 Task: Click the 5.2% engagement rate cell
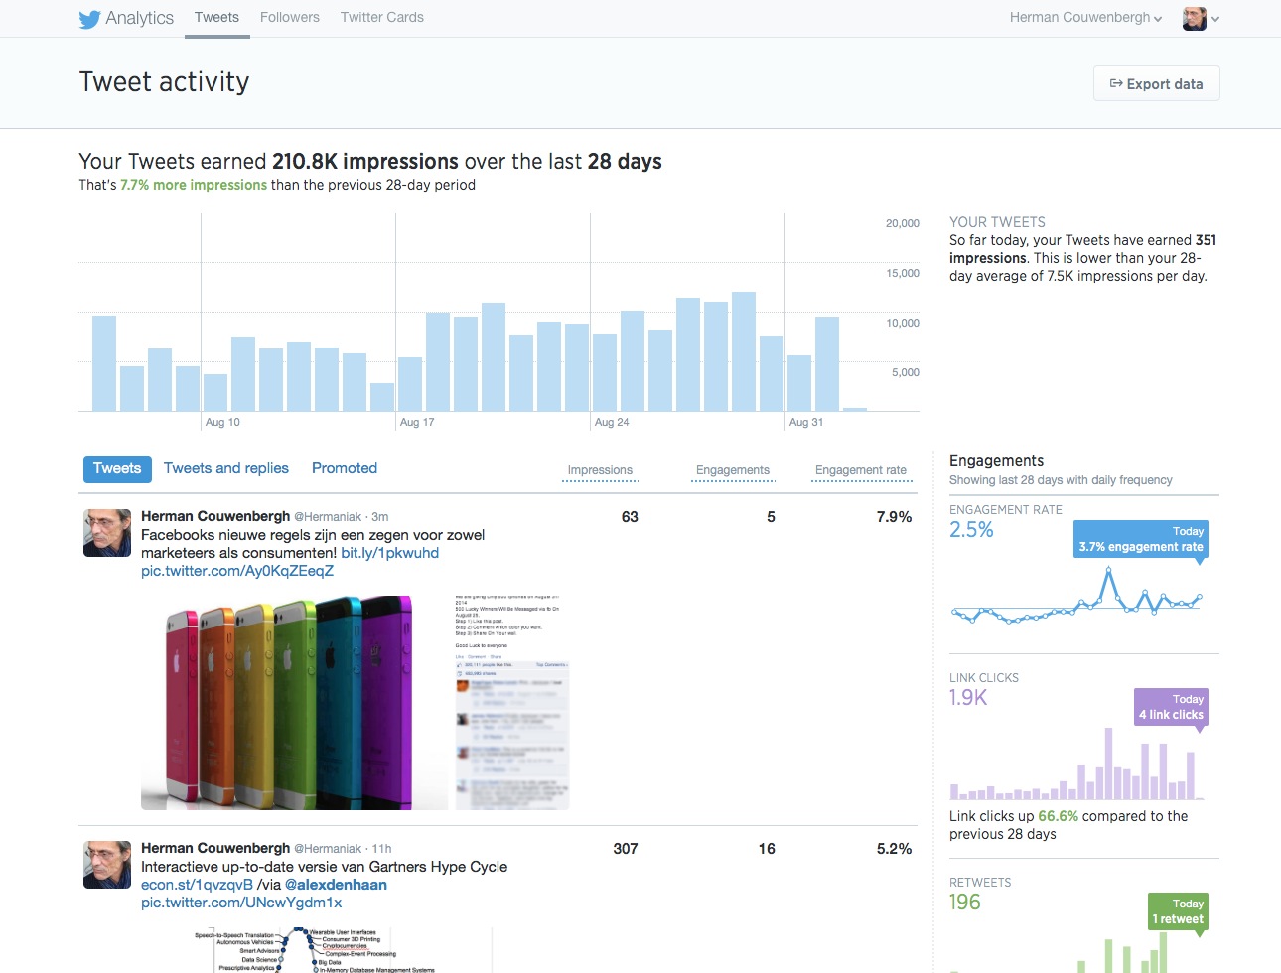point(894,849)
